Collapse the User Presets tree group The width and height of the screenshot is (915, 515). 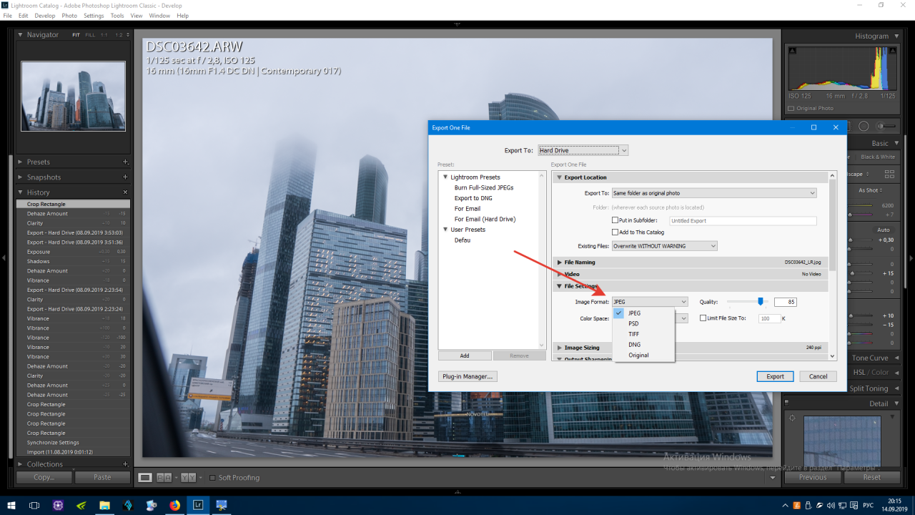(x=445, y=230)
